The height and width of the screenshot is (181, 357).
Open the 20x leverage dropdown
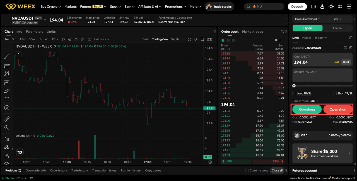(337, 19)
